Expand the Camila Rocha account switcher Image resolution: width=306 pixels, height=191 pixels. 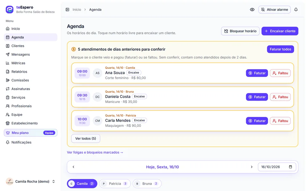pos(54,181)
